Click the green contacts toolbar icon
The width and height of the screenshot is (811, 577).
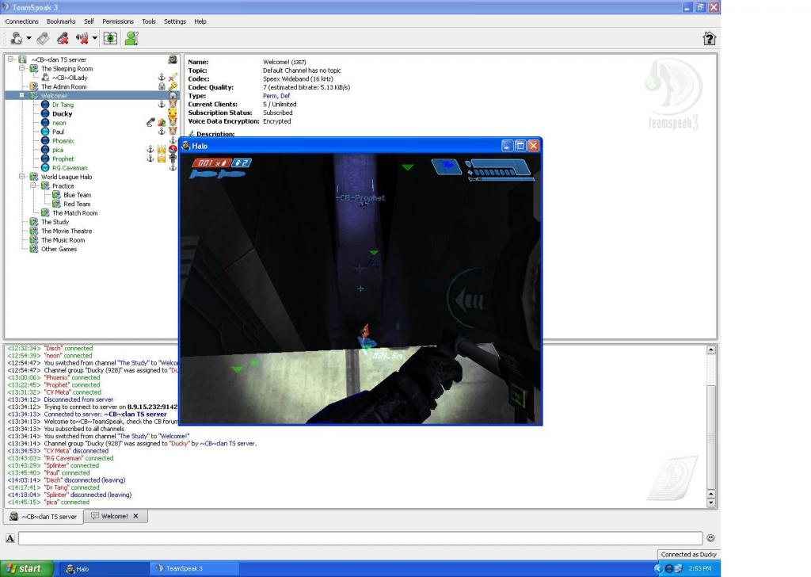(x=131, y=38)
